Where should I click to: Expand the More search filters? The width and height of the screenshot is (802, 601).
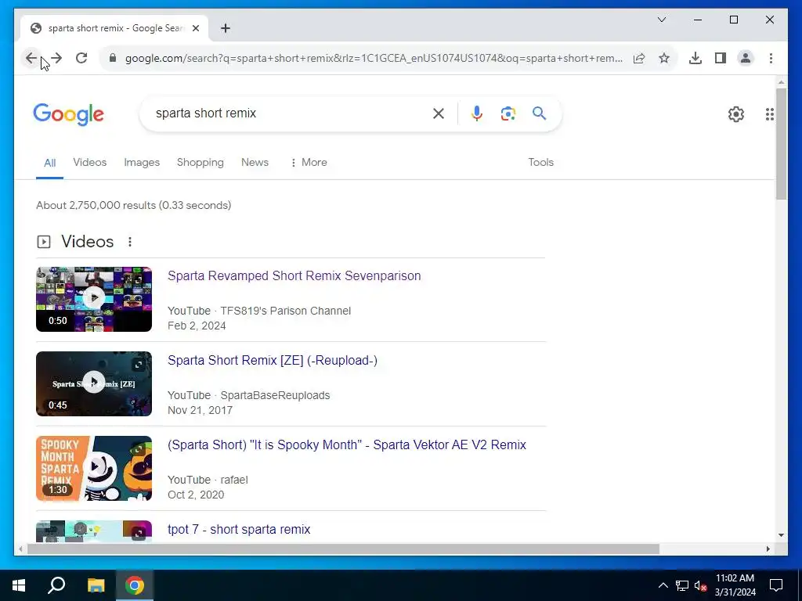pos(309,162)
